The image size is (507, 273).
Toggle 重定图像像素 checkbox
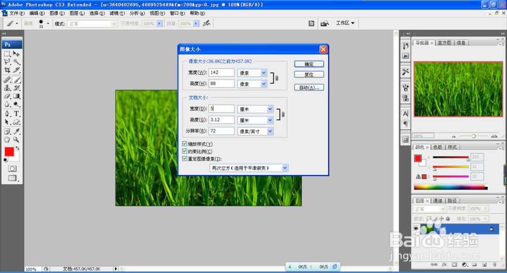pyautogui.click(x=185, y=159)
